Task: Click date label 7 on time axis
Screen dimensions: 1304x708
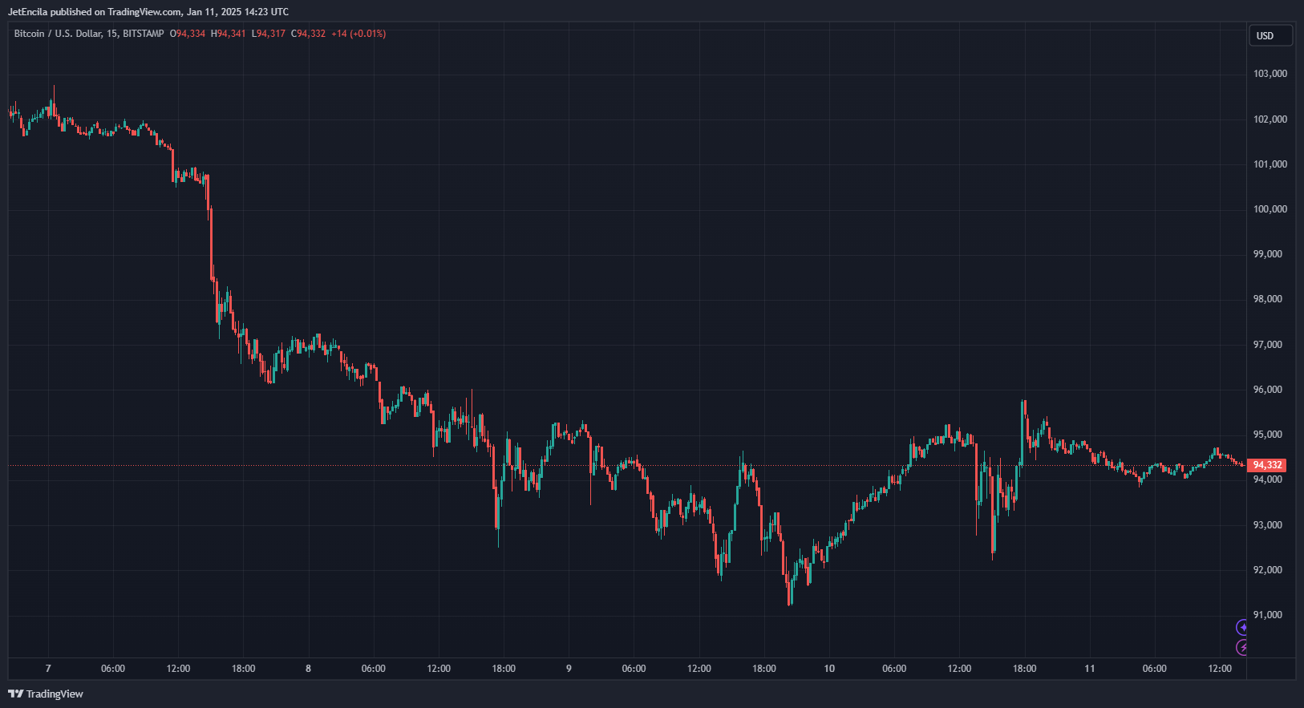Action: pyautogui.click(x=48, y=669)
